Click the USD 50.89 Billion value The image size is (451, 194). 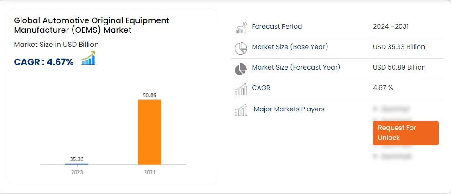(399, 67)
